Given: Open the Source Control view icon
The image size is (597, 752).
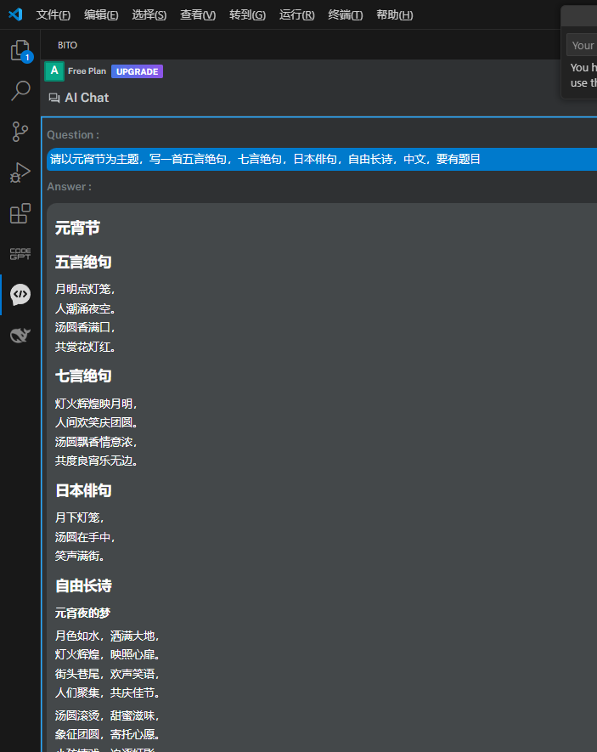Looking at the screenshot, I should [x=20, y=132].
